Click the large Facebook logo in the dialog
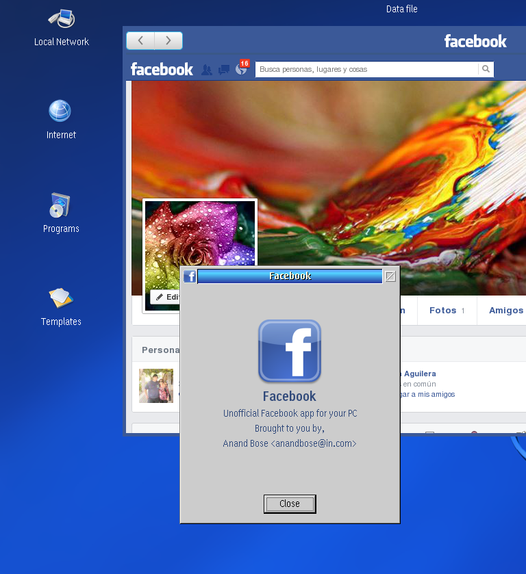Viewport: 526px width, 574px height. click(290, 352)
